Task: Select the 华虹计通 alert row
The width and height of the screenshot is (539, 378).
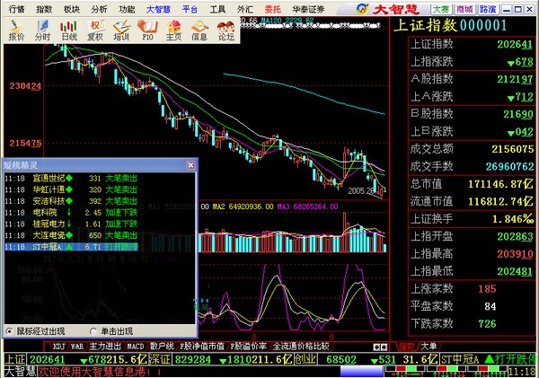Action: pos(71,189)
